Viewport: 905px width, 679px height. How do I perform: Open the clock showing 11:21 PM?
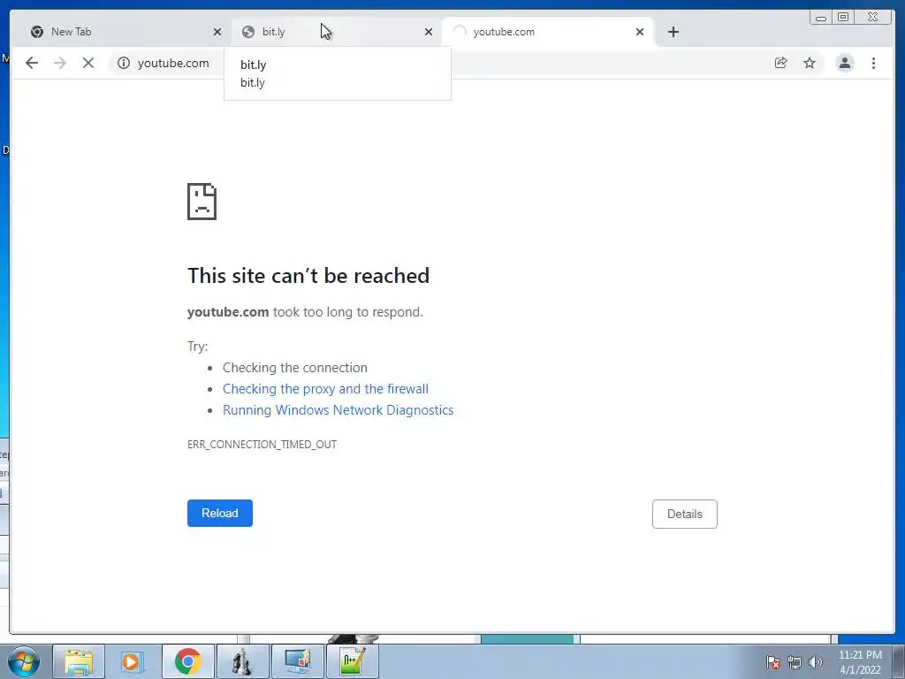(x=860, y=662)
